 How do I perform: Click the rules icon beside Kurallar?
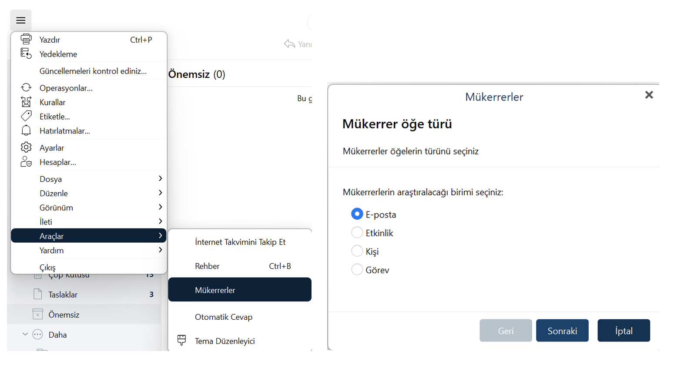(x=26, y=102)
